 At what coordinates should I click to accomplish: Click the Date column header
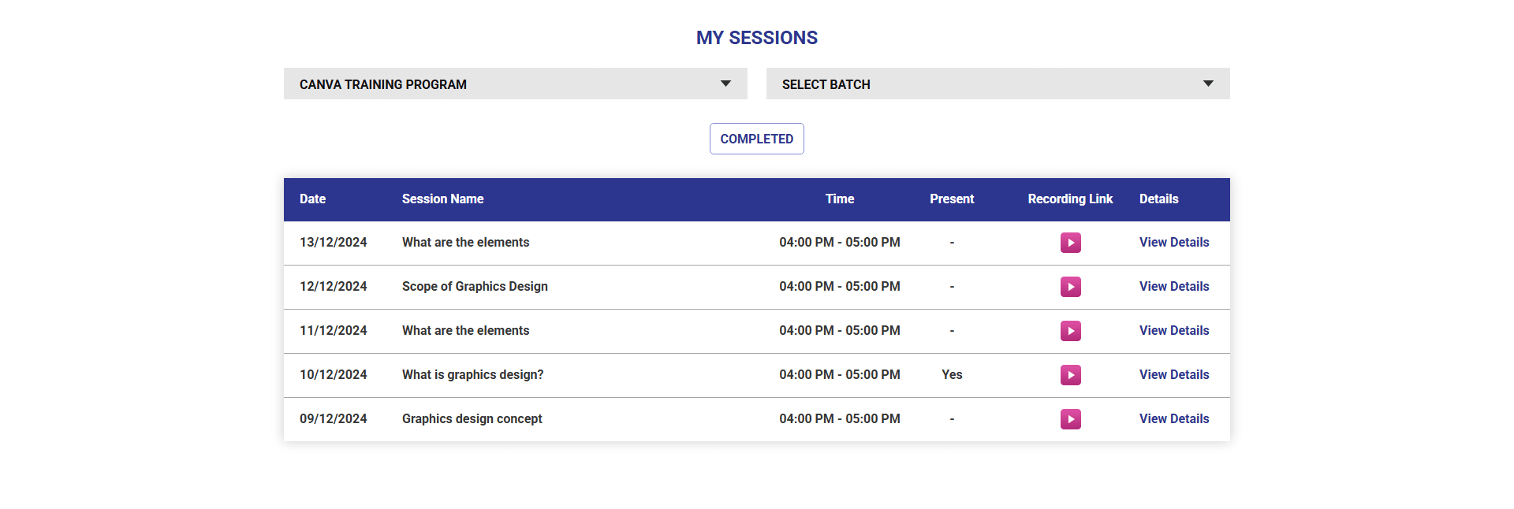click(x=312, y=199)
